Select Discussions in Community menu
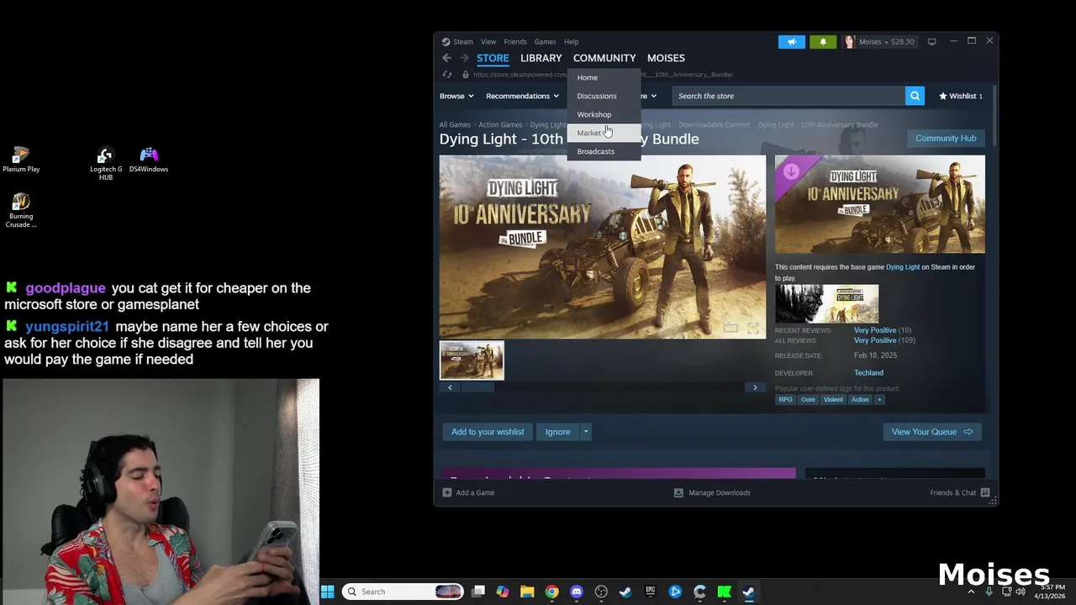Viewport: 1076px width, 605px height. (605, 96)
